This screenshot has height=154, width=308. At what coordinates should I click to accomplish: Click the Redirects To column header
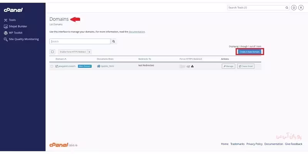point(145,59)
